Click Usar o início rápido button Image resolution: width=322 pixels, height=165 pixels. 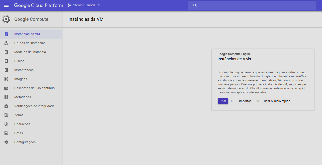277,101
